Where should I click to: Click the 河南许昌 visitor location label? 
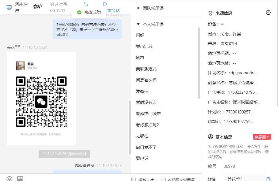[x=21, y=7]
